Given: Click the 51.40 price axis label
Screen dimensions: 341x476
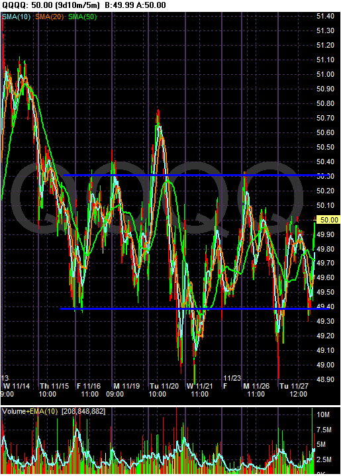Looking at the screenshot, I should coord(325,16).
